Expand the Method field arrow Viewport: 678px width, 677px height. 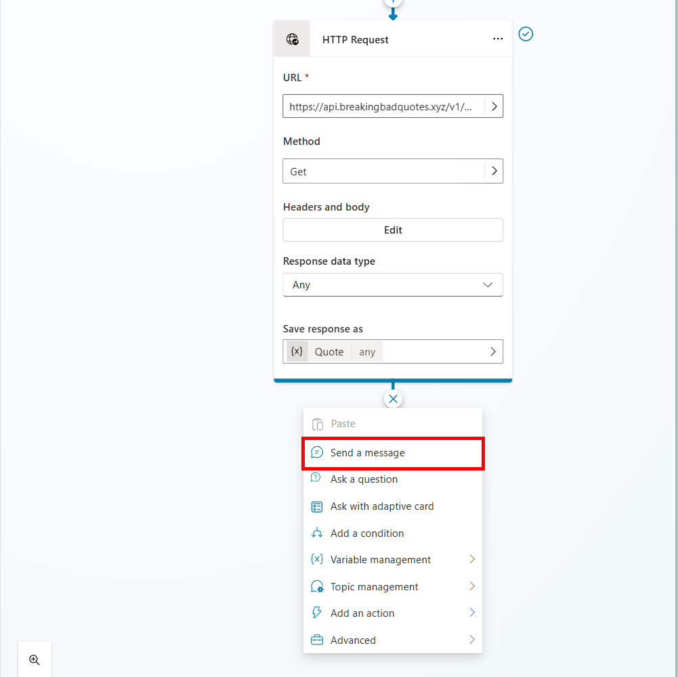494,171
